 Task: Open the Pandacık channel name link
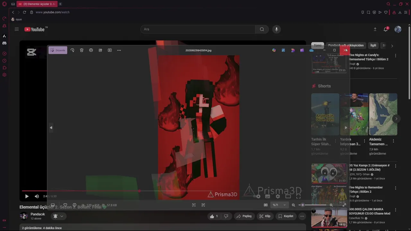(38, 214)
